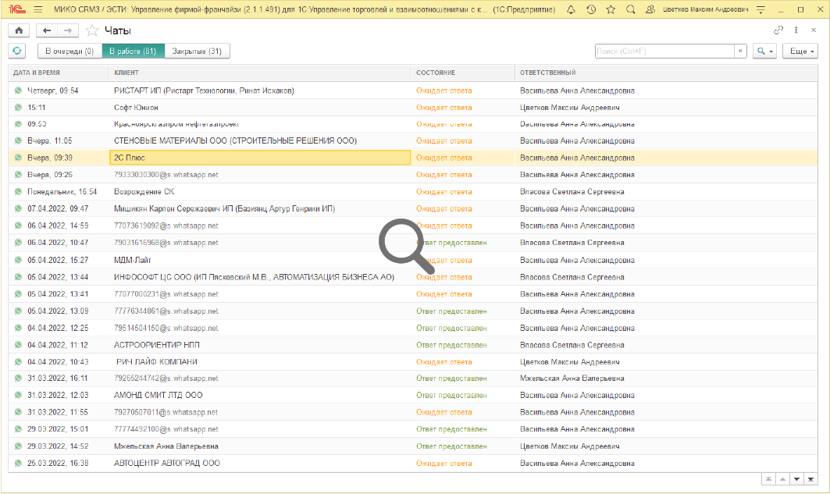This screenshot has height=494, width=830.
Task: Go to home page icon
Action: coord(19,30)
